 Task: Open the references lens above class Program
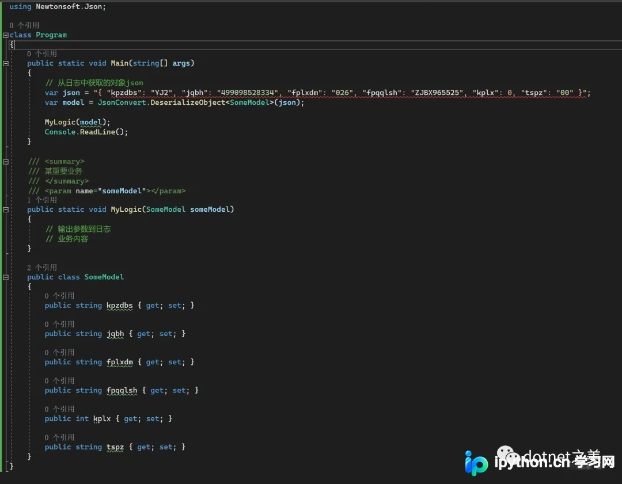(24, 25)
